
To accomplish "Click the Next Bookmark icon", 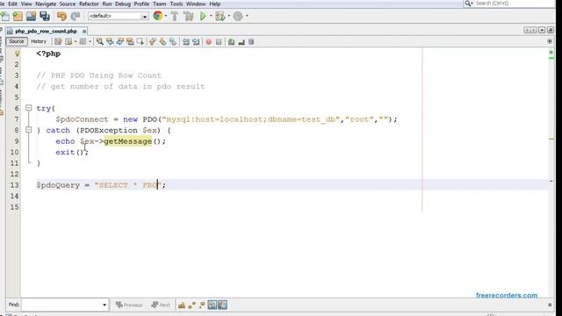I will pos(162,42).
